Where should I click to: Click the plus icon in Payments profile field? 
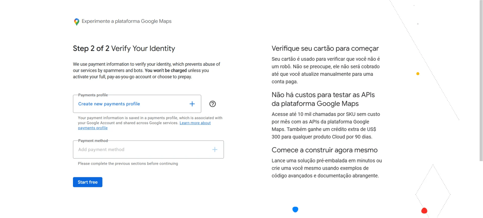[192, 104]
